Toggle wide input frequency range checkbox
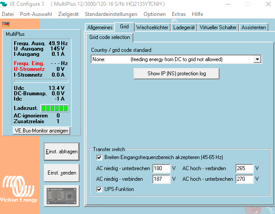The height and width of the screenshot is (214, 275). tap(99, 157)
